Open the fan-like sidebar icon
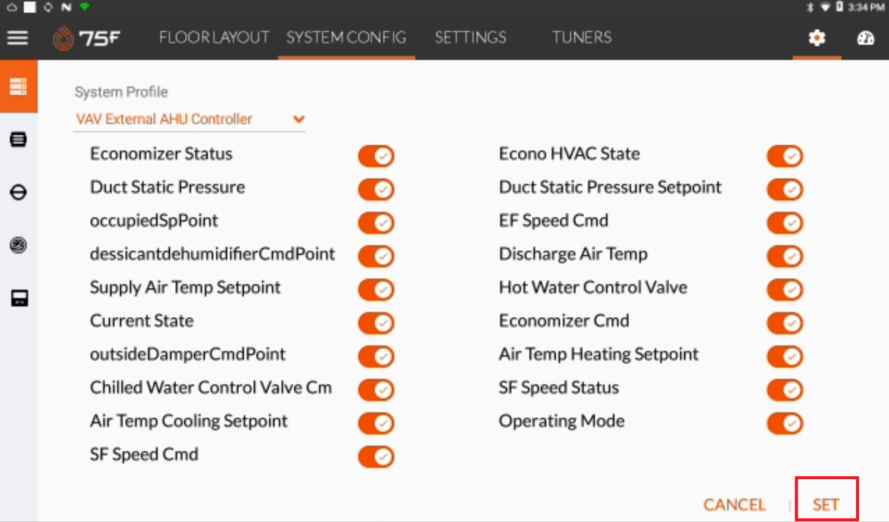889x522 pixels. (19, 245)
